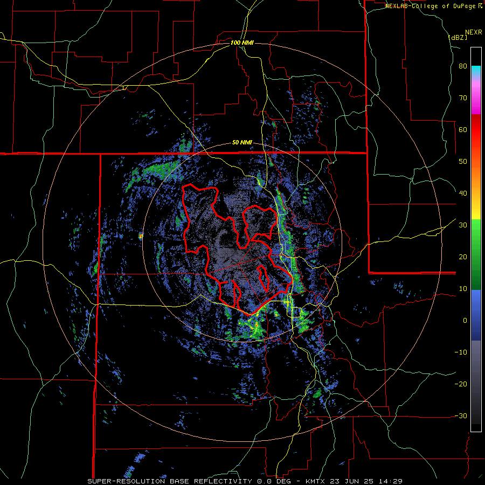This screenshot has height=485, width=485.
Task: Click the 70 value on the dBZ scale
Action: point(463,98)
